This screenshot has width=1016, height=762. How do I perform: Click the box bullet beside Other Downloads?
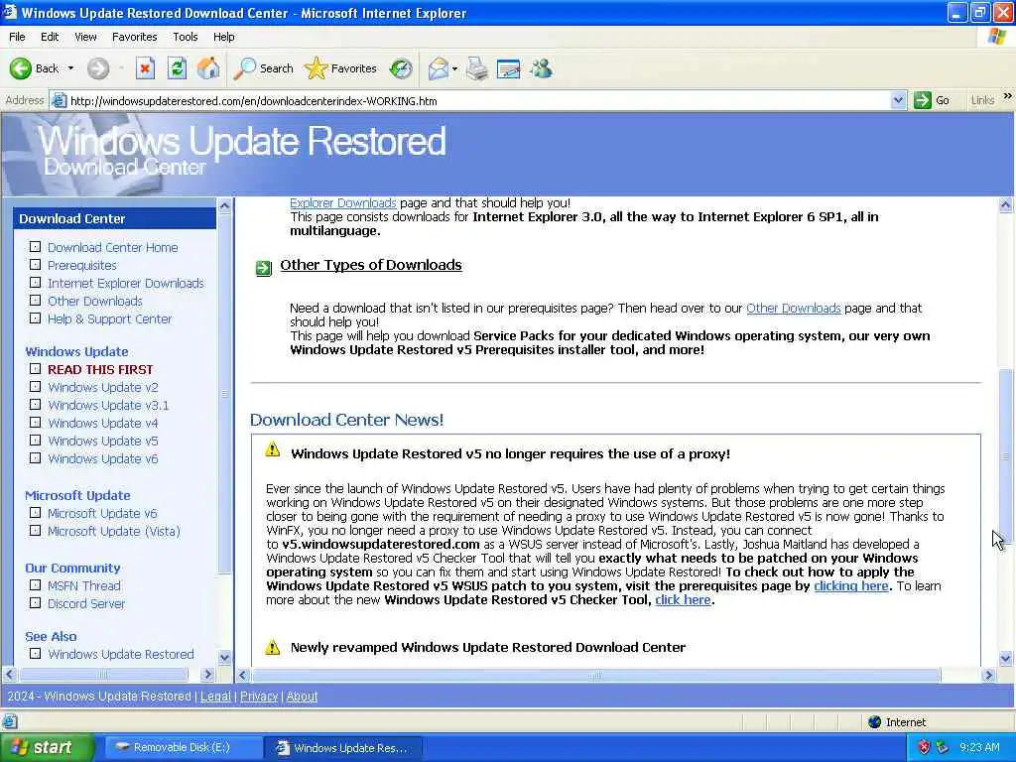pyautogui.click(x=35, y=300)
